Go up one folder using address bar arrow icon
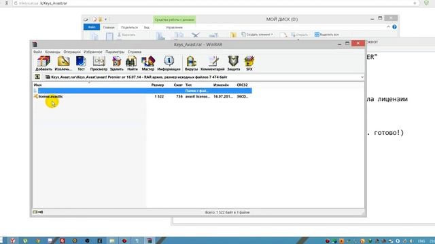Screen dimensions: 435x244 (37, 77)
